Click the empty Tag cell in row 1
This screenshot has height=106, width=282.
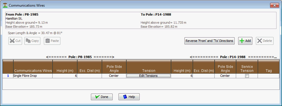[x=269, y=76]
